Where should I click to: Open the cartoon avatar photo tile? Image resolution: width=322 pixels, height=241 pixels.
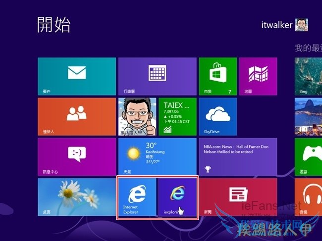137,116
